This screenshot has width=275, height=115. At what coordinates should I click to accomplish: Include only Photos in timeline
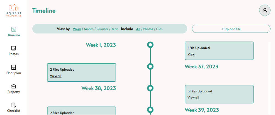point(148,29)
